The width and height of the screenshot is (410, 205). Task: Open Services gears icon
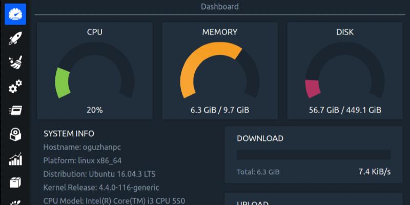15,87
